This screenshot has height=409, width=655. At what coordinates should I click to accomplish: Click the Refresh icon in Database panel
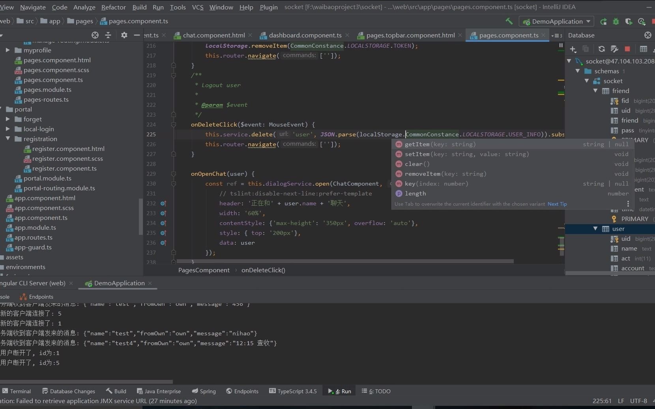coord(601,49)
